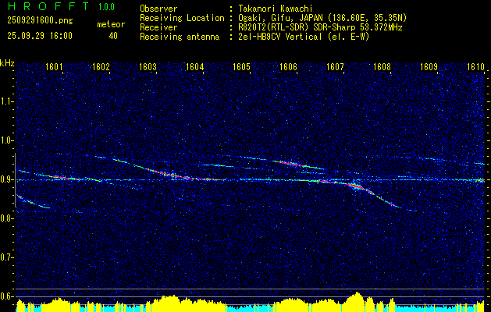Click the kHz axis unit label
The height and width of the screenshot is (312, 491).
pyautogui.click(x=7, y=63)
